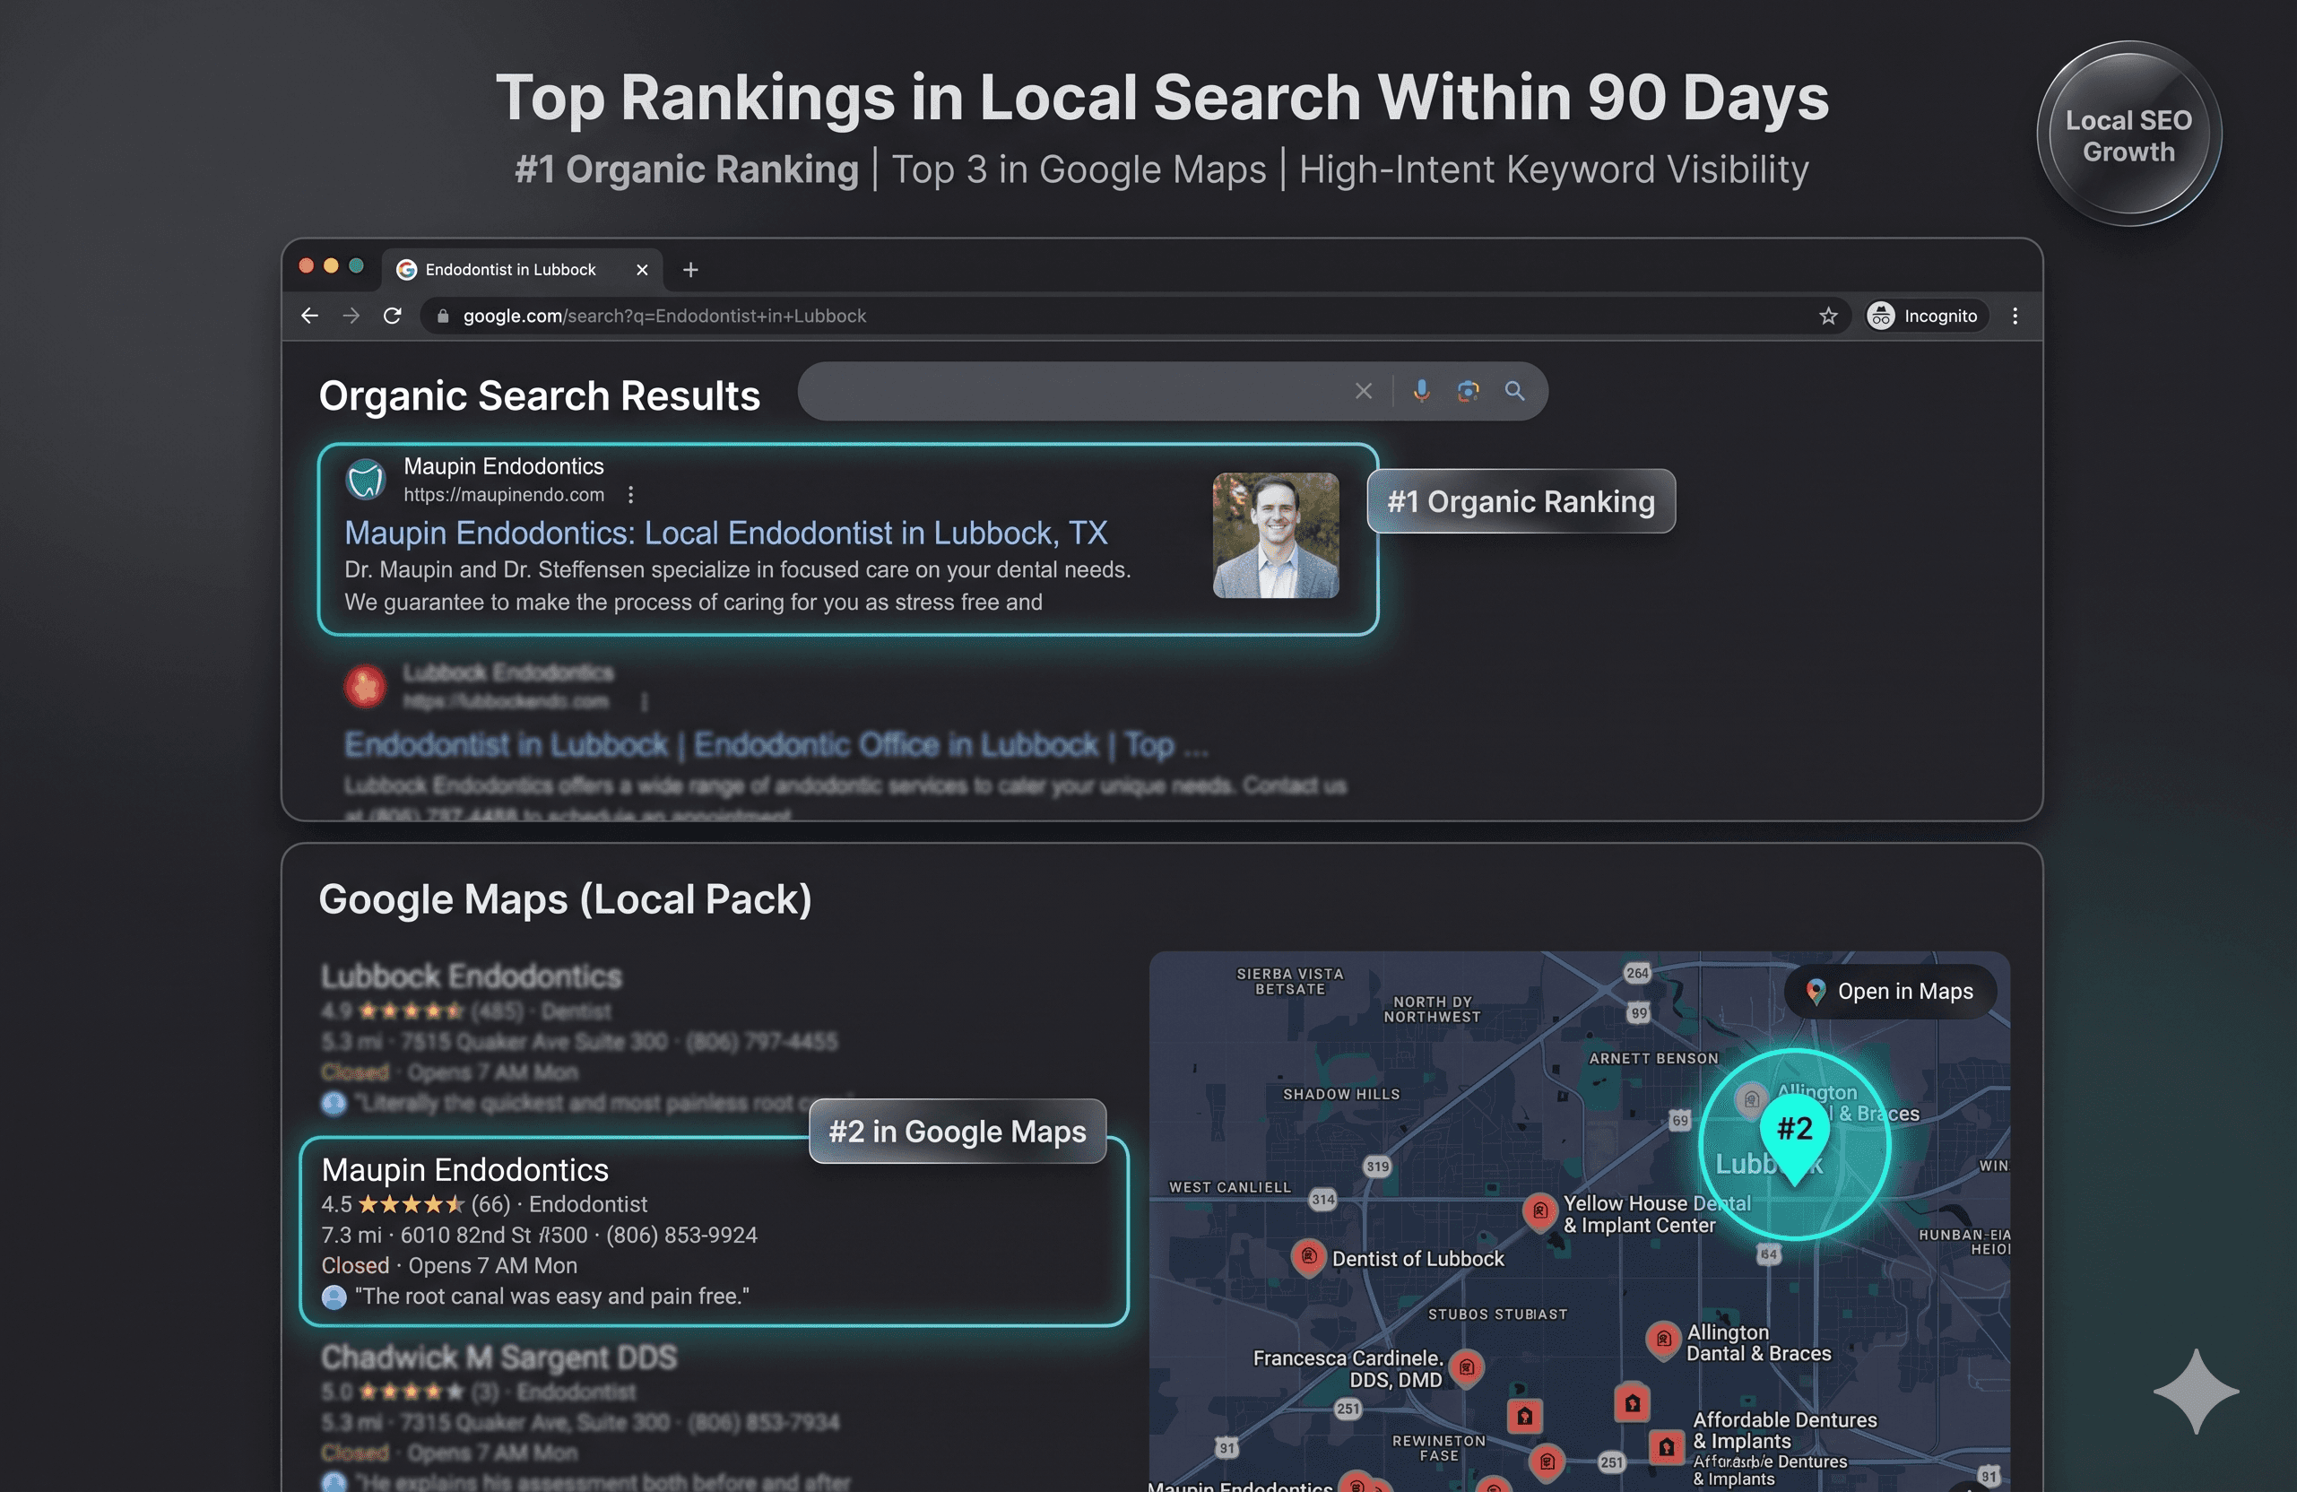
Task: Open the maupinendo.com result options dots
Action: pyautogui.click(x=630, y=495)
